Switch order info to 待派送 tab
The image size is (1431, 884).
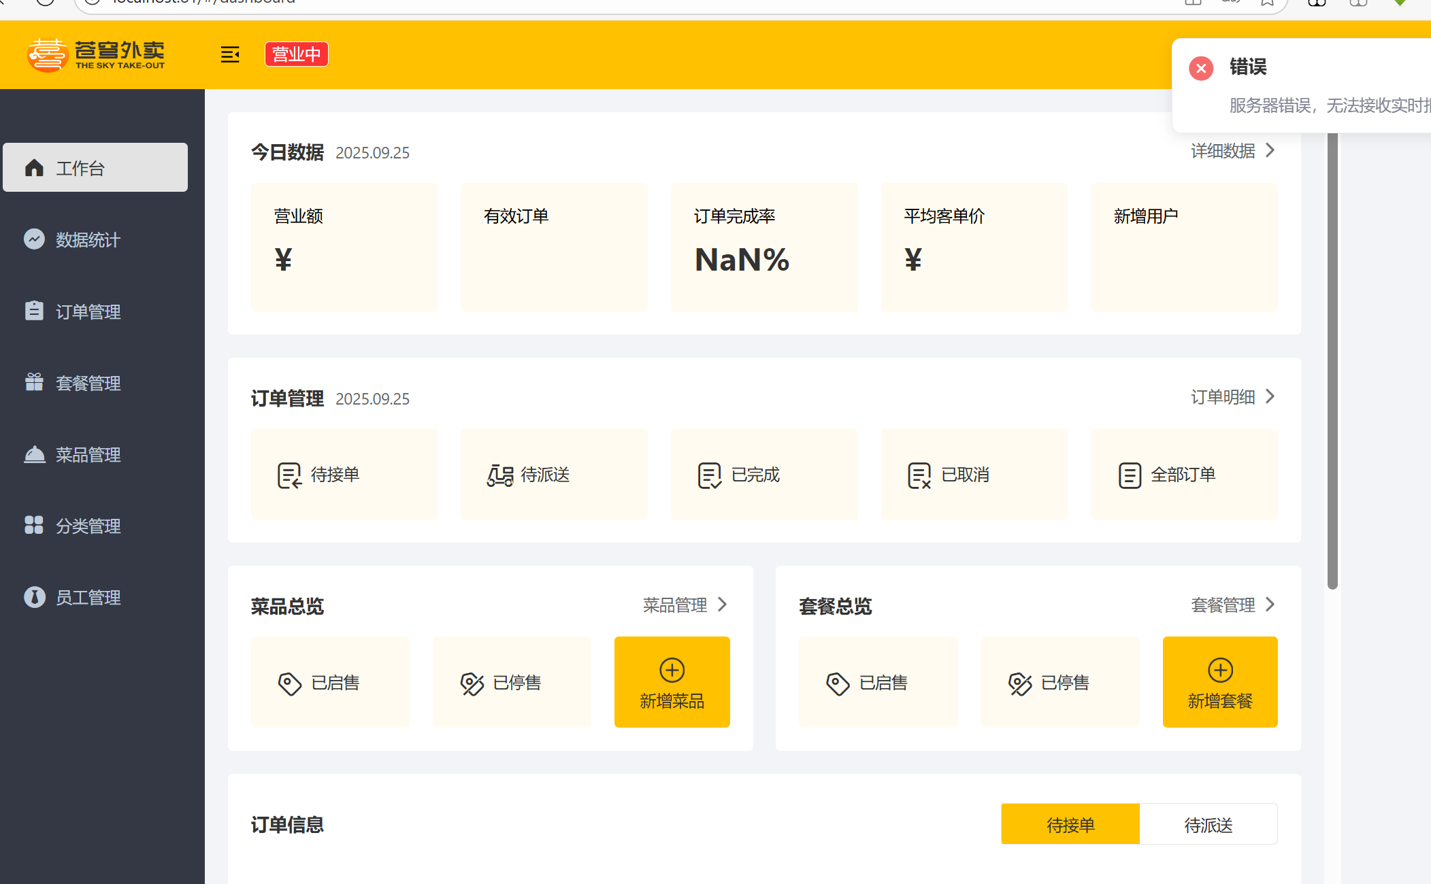click(1208, 824)
